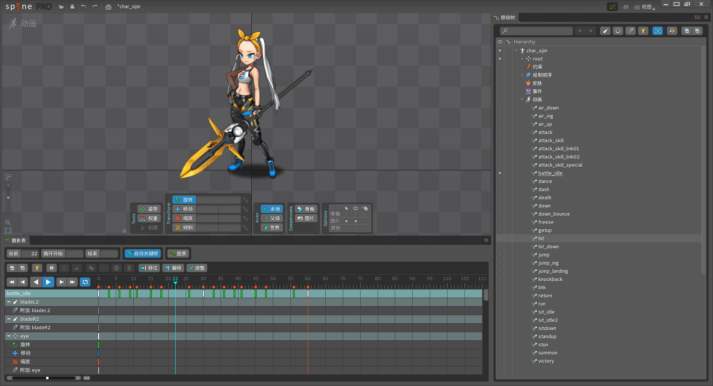
Task: Toggle 图片 image compensation
Action: pyautogui.click(x=306, y=218)
